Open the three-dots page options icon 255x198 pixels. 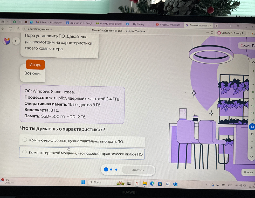pos(207,32)
